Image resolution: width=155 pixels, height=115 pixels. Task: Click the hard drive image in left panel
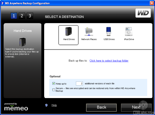point(22,42)
